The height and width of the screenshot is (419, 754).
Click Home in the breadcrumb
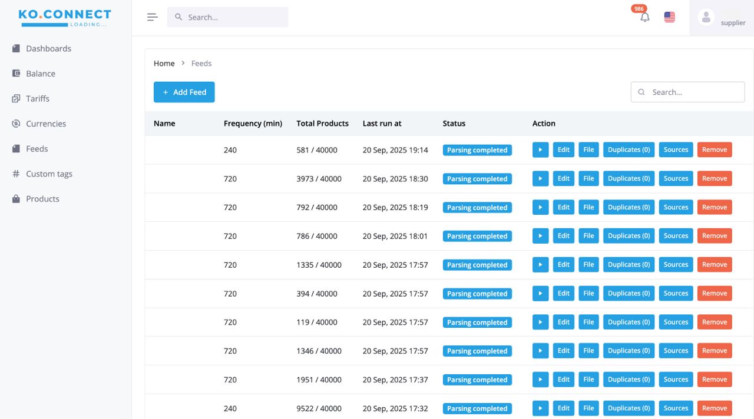point(164,64)
